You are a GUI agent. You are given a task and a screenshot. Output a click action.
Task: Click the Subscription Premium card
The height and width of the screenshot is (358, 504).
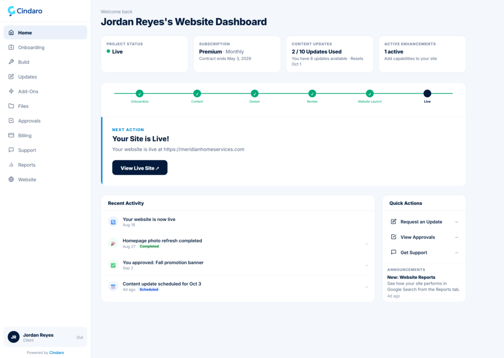(237, 54)
